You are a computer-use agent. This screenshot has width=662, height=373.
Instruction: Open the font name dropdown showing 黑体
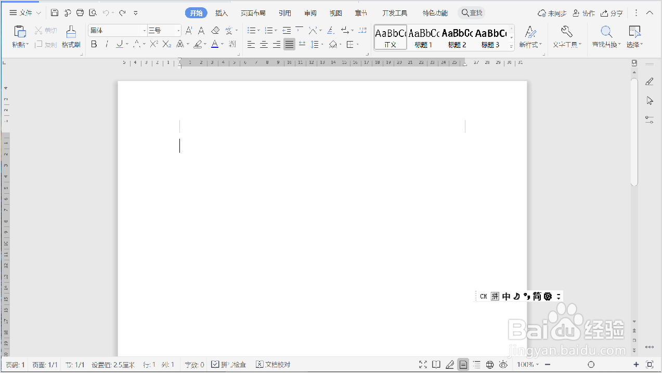click(x=145, y=31)
